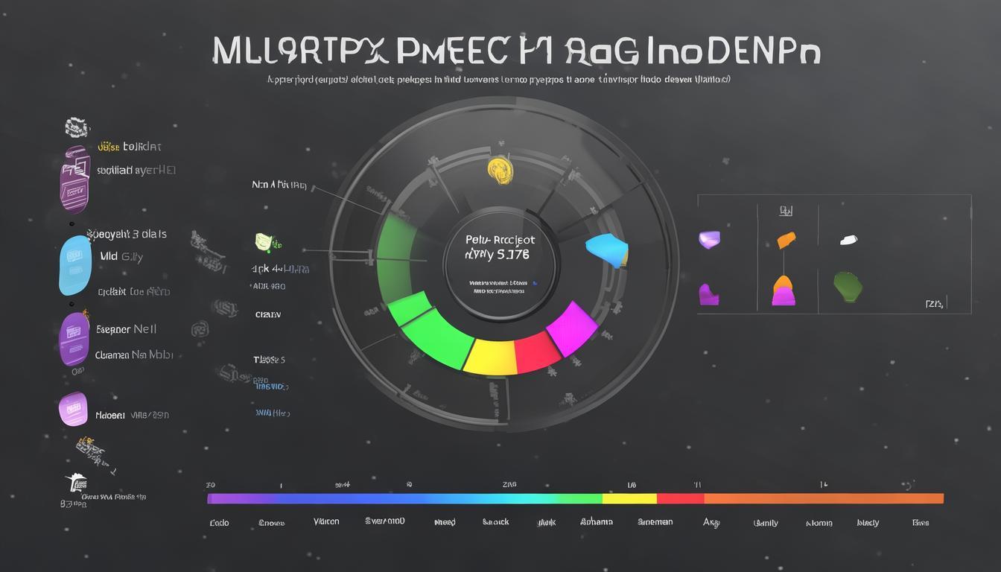1001x572 pixels.
Task: Click the yellow coin icon atop the dial
Action: coord(499,170)
